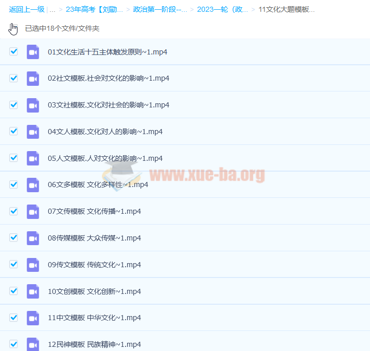Click video icon for 01文化生活十五主体触发原则
Image resolution: width=370 pixels, height=351 pixels.
33,52
